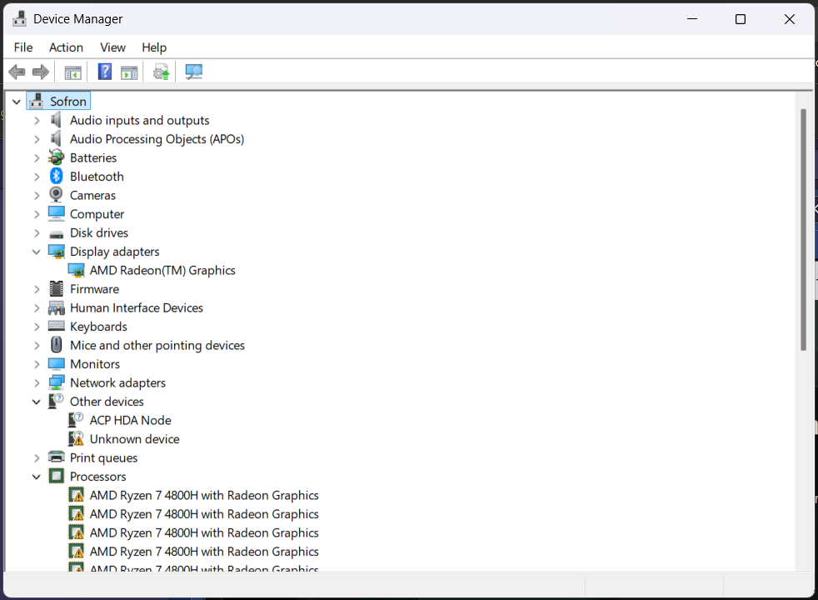Image resolution: width=818 pixels, height=600 pixels.
Task: Select the Bluetooth label
Action: click(x=97, y=177)
